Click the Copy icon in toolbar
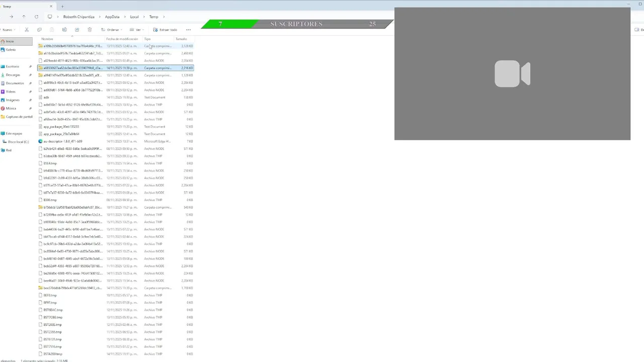 click(39, 30)
